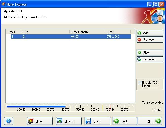This screenshot has height=128, width=166.
Task: Click the blue disc capacity usage bar
Action: point(36,107)
